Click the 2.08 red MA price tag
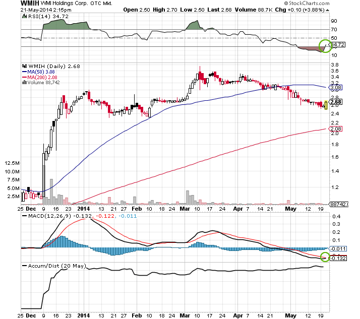Screen dimensions: 360x319 click(x=336, y=129)
